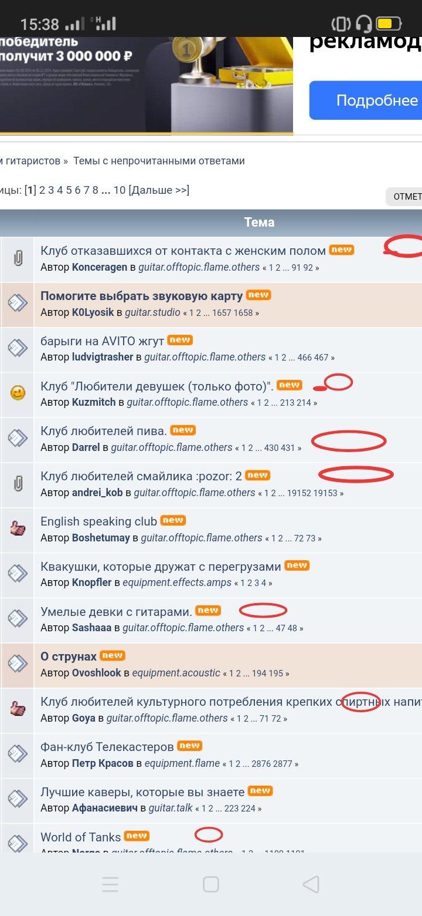Tap the paperclip icon beside the Konceragen topic

pos(18,258)
